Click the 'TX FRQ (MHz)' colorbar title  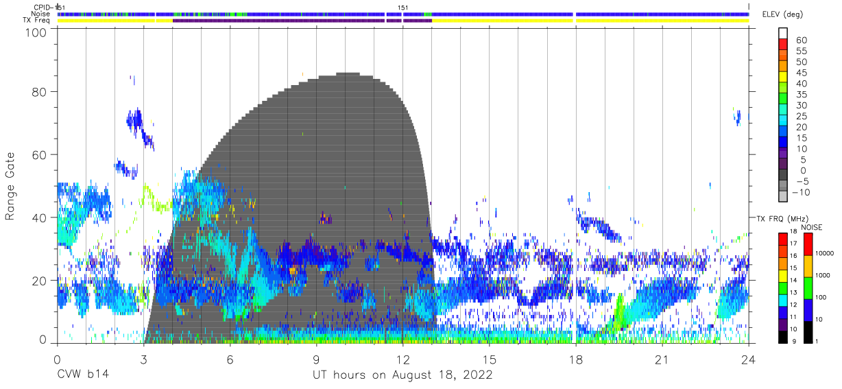[x=782, y=218]
